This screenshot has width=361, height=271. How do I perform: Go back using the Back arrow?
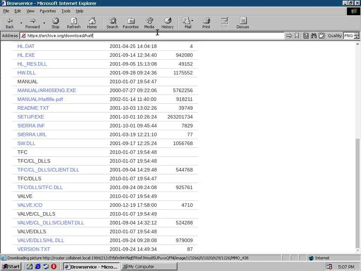tap(10, 23)
